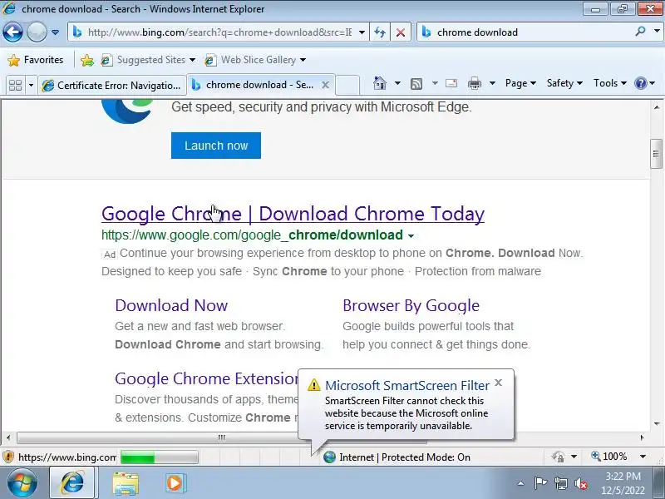This screenshot has width=665, height=499.
Task: Expand the address bar autocomplete dropdown
Action: [362, 32]
